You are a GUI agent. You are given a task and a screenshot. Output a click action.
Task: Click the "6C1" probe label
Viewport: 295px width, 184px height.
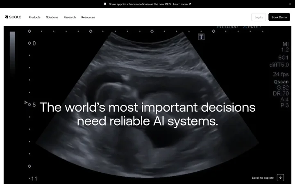tap(284, 58)
